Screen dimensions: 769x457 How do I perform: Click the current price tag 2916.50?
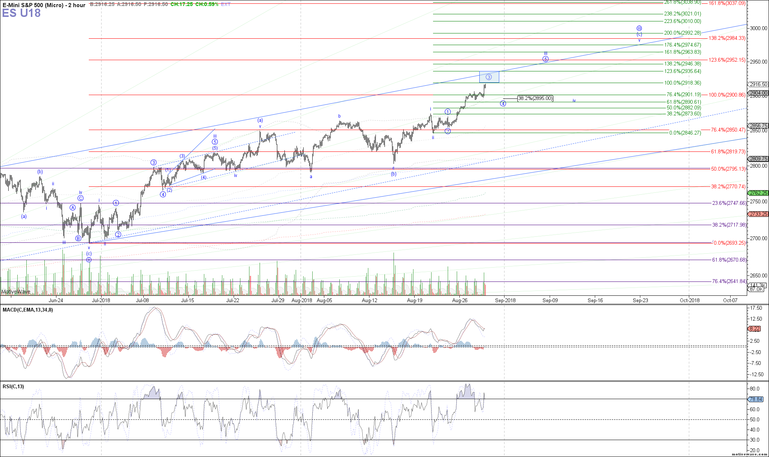coord(758,85)
